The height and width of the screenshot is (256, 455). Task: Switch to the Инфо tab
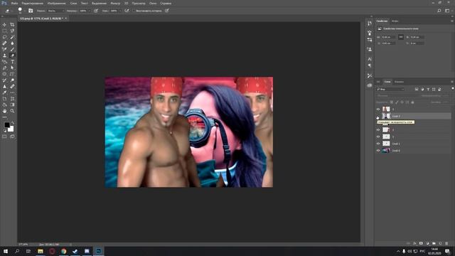click(x=395, y=21)
